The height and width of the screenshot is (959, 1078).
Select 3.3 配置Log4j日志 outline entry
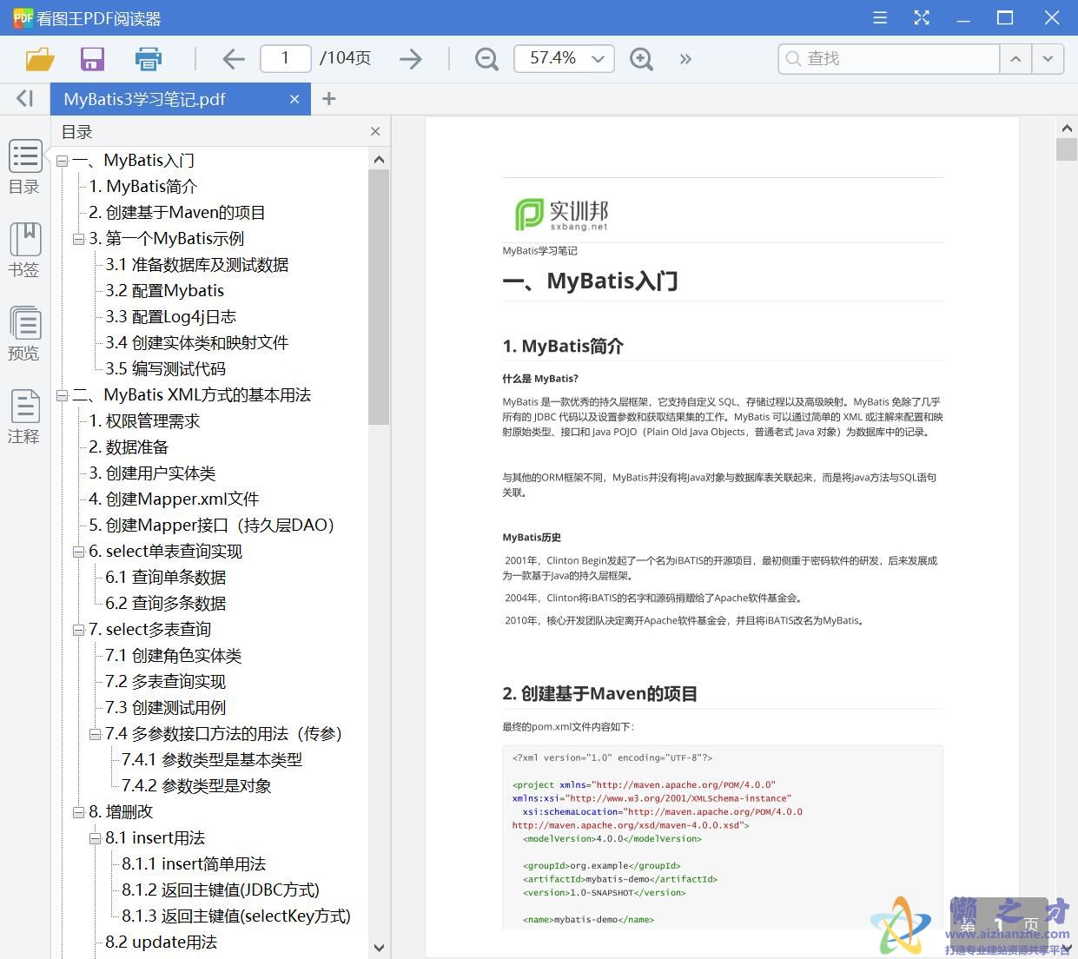tap(171, 317)
